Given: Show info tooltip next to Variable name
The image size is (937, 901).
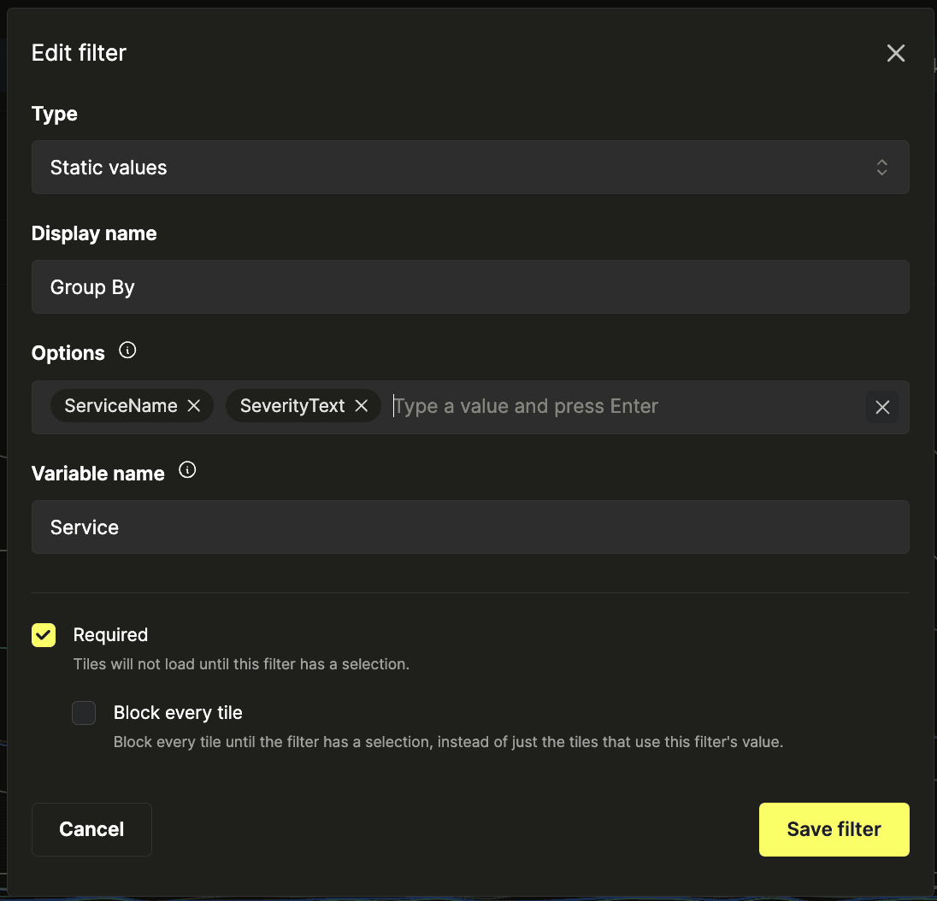Looking at the screenshot, I should [187, 470].
